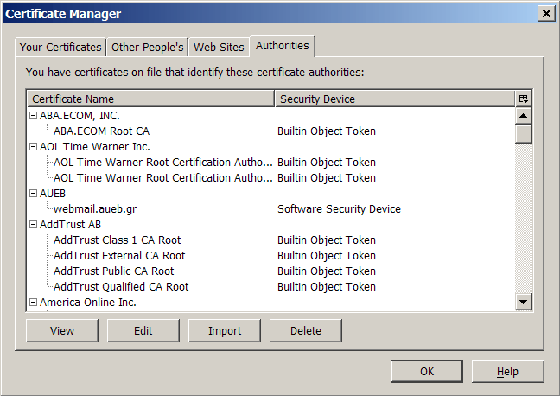The width and height of the screenshot is (560, 396).
Task: Select the Authorities tab
Action: [282, 46]
